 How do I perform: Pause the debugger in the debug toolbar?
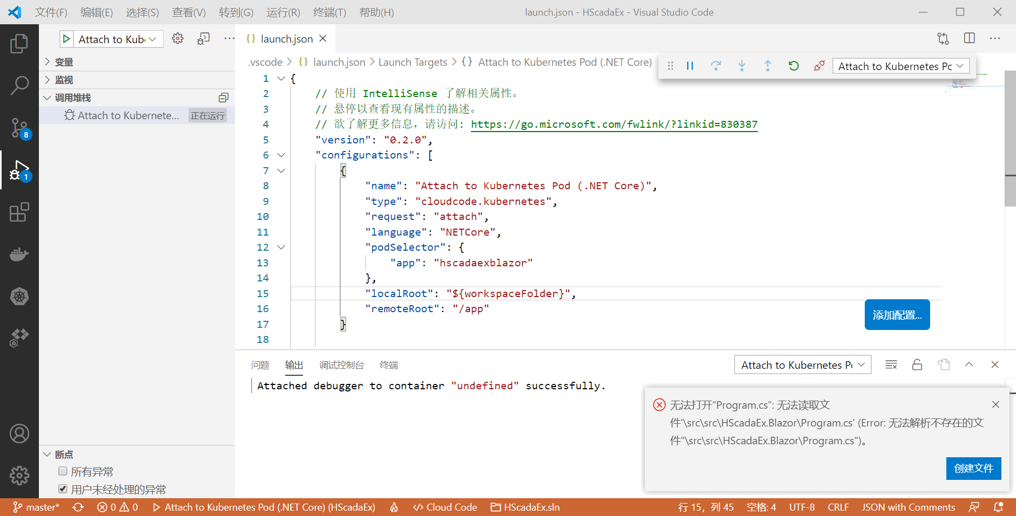click(690, 66)
